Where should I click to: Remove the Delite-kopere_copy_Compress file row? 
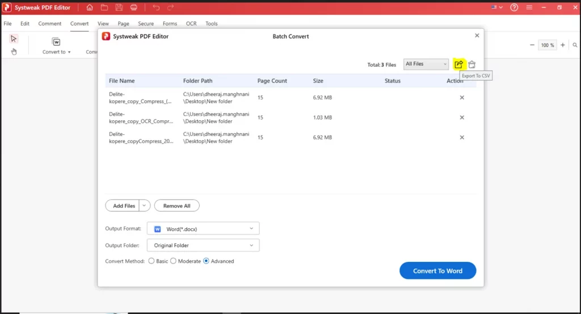[462, 97]
